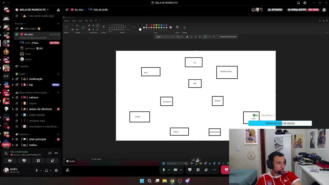Select black primary color circle in Paint
The image size is (329, 185).
pos(140,25)
